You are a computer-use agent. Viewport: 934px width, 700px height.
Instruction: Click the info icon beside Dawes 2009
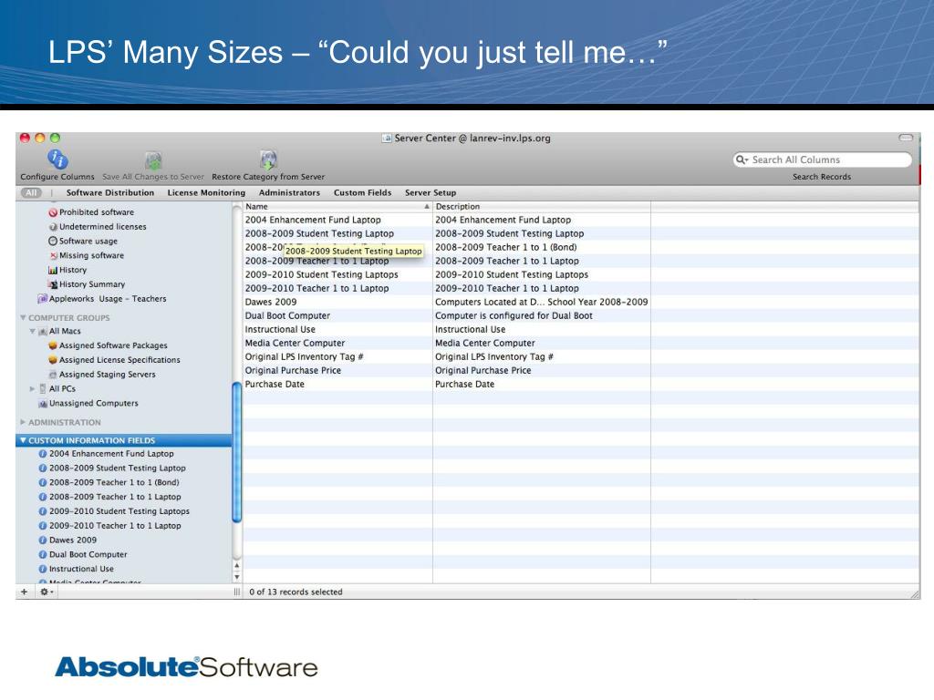[x=43, y=540]
